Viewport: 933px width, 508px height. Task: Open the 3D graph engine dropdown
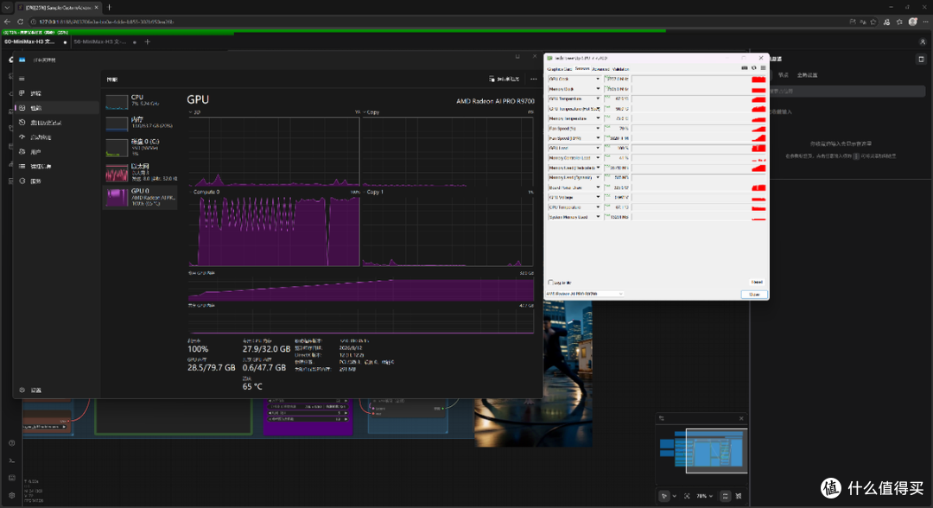coord(194,111)
